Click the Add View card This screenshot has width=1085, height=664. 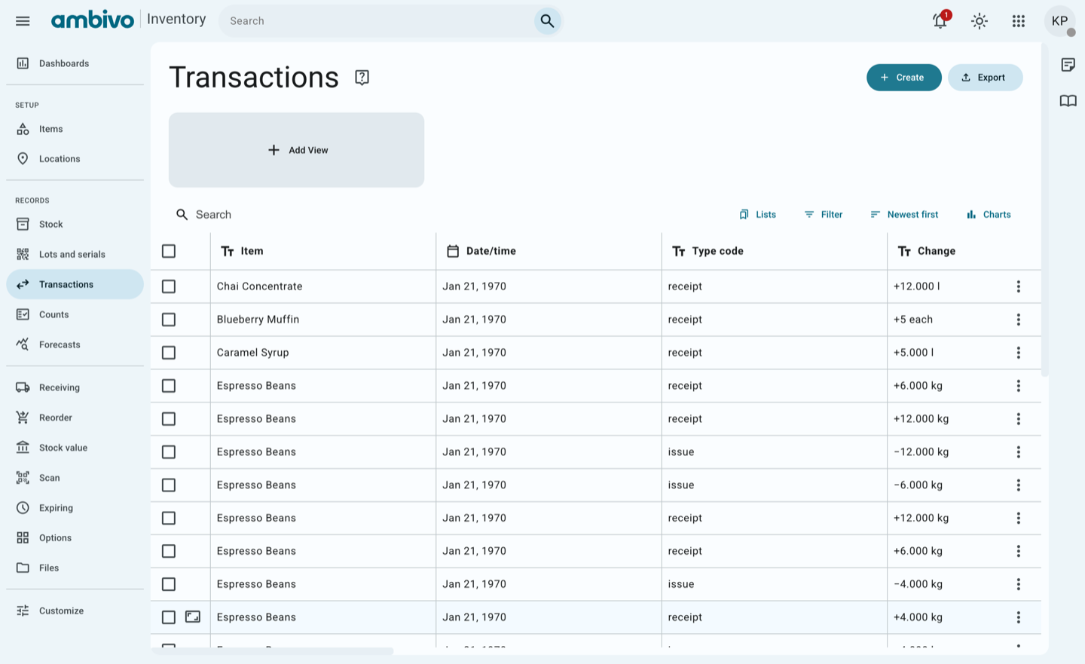pos(297,150)
